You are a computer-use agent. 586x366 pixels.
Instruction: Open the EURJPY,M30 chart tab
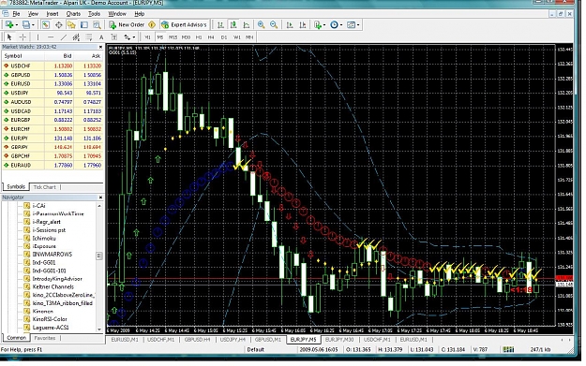tap(339, 340)
